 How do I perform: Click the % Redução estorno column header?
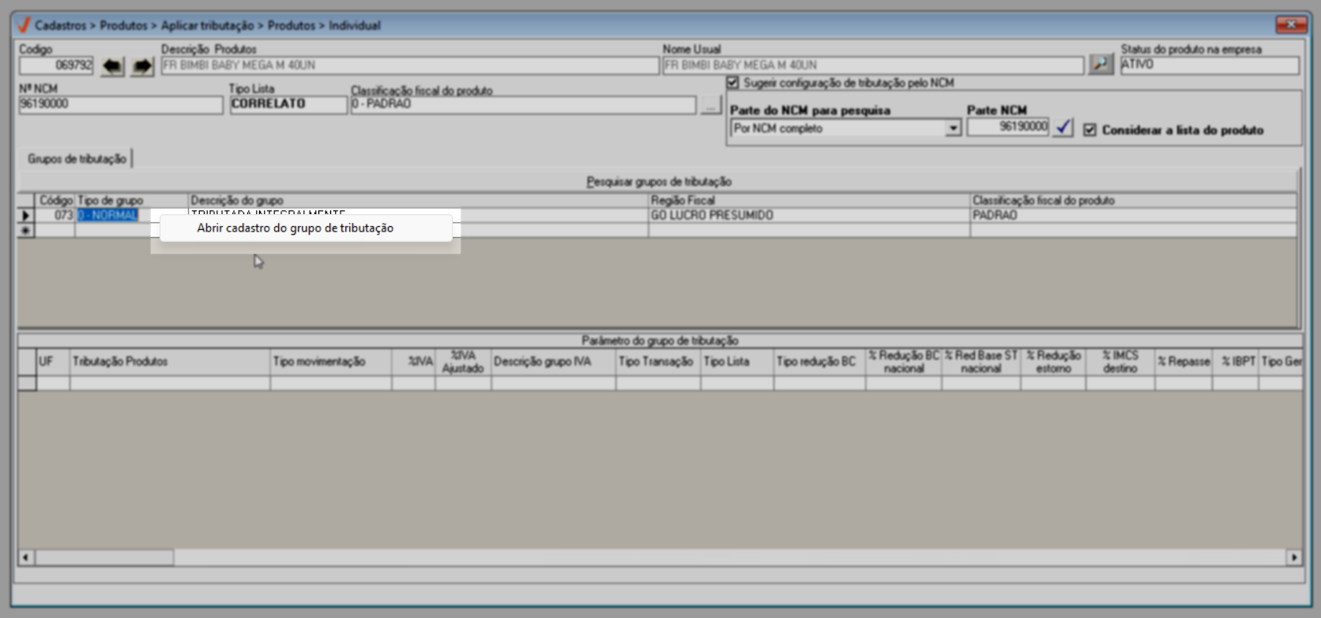1053,362
